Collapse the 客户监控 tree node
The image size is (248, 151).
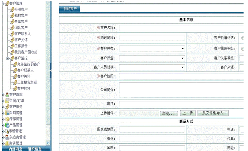coord(7,58)
